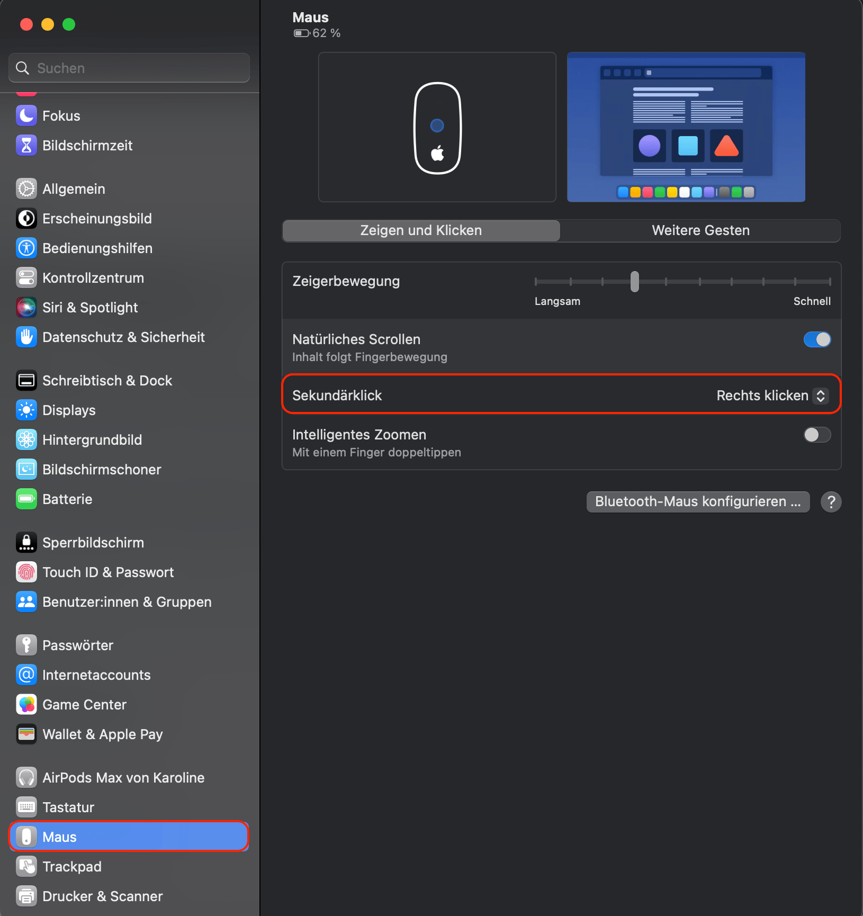Switch to the Weitere Gesten tab

pos(700,230)
